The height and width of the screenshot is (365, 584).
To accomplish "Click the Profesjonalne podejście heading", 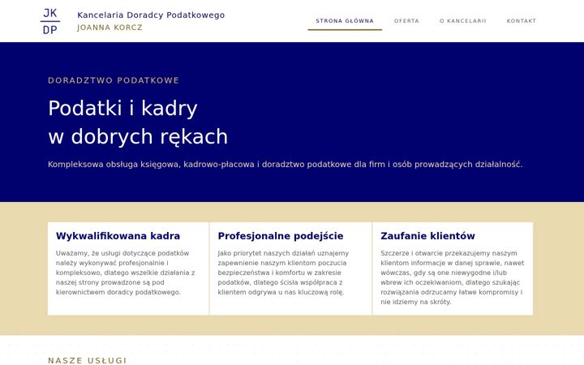I will click(x=281, y=236).
